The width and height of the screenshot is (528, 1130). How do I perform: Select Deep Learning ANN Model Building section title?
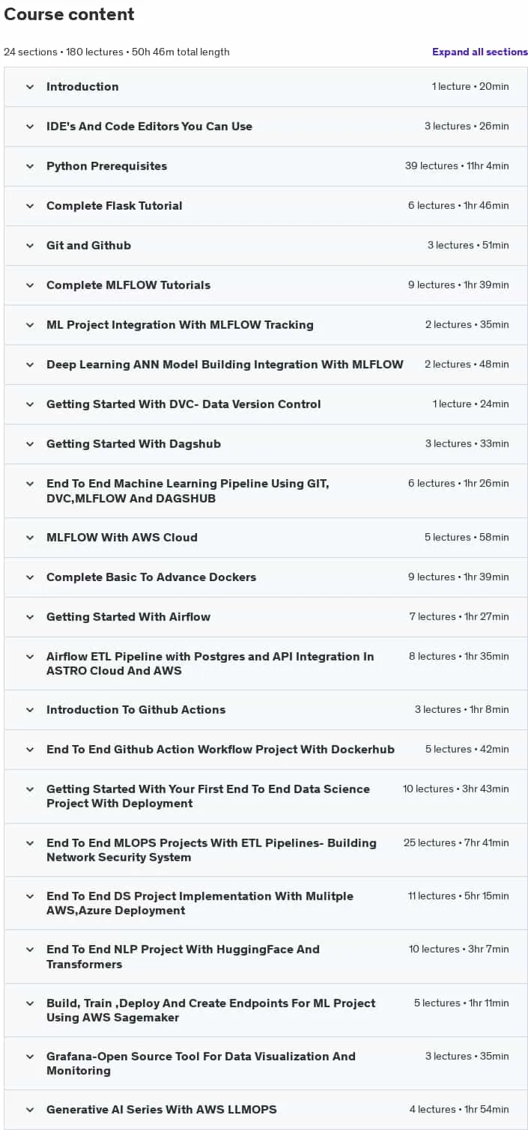click(x=225, y=365)
